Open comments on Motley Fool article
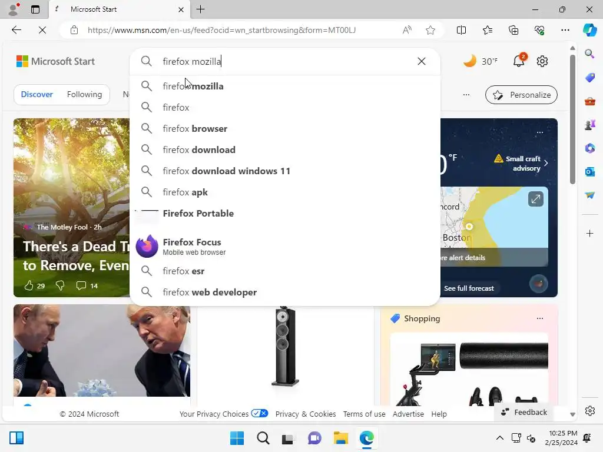The width and height of the screenshot is (603, 452). (81, 285)
